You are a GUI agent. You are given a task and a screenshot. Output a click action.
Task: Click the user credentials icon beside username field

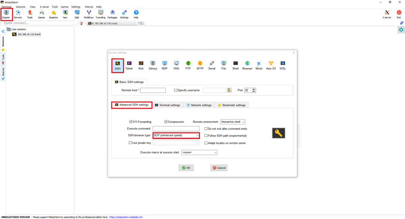tap(229, 90)
